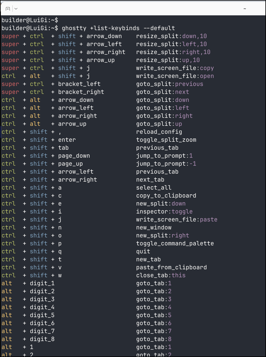Viewport: 266px width, 357px height.
Task: Open the dropdown arrow beside new tab
Action: (x=16, y=9)
